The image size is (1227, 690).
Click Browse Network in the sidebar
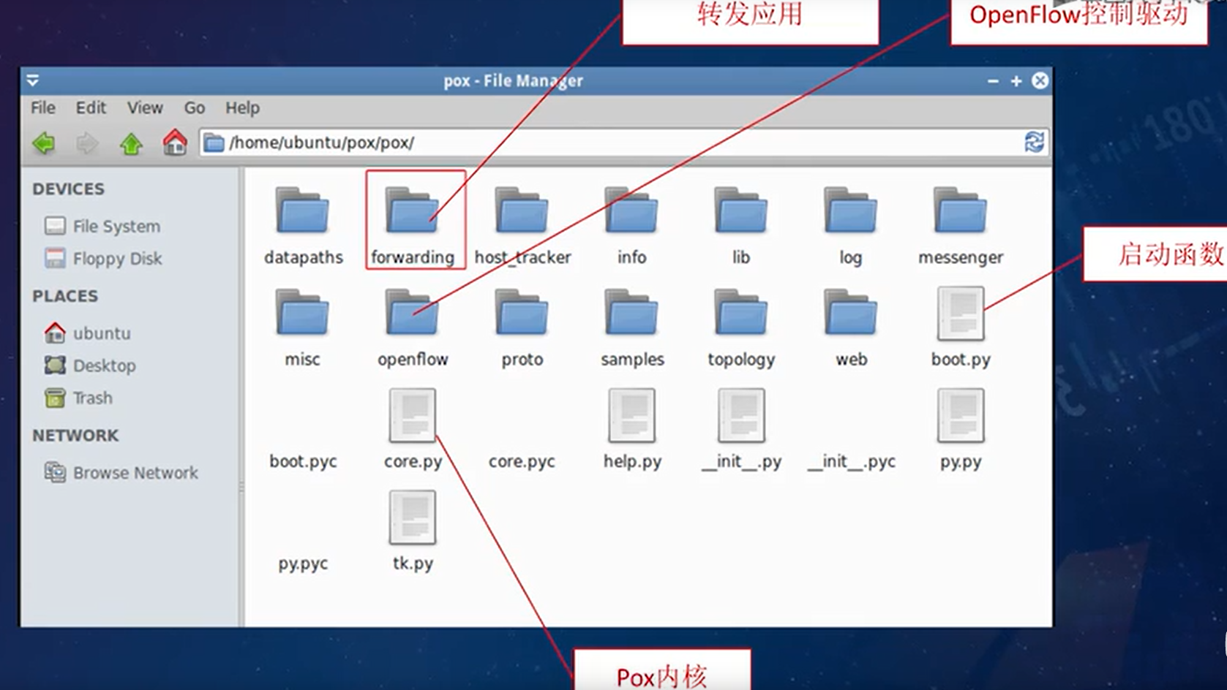pyautogui.click(x=135, y=473)
